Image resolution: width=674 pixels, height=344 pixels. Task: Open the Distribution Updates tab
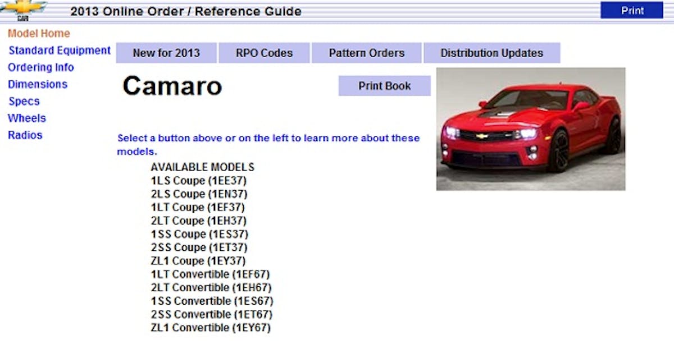491,53
